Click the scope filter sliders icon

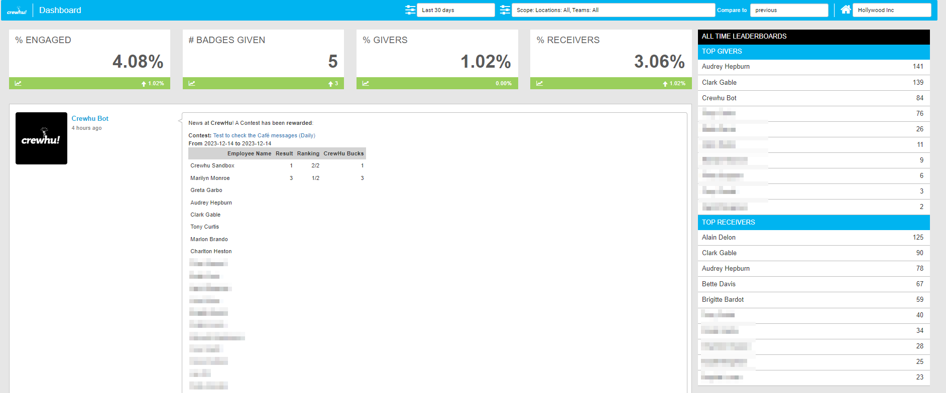click(505, 10)
